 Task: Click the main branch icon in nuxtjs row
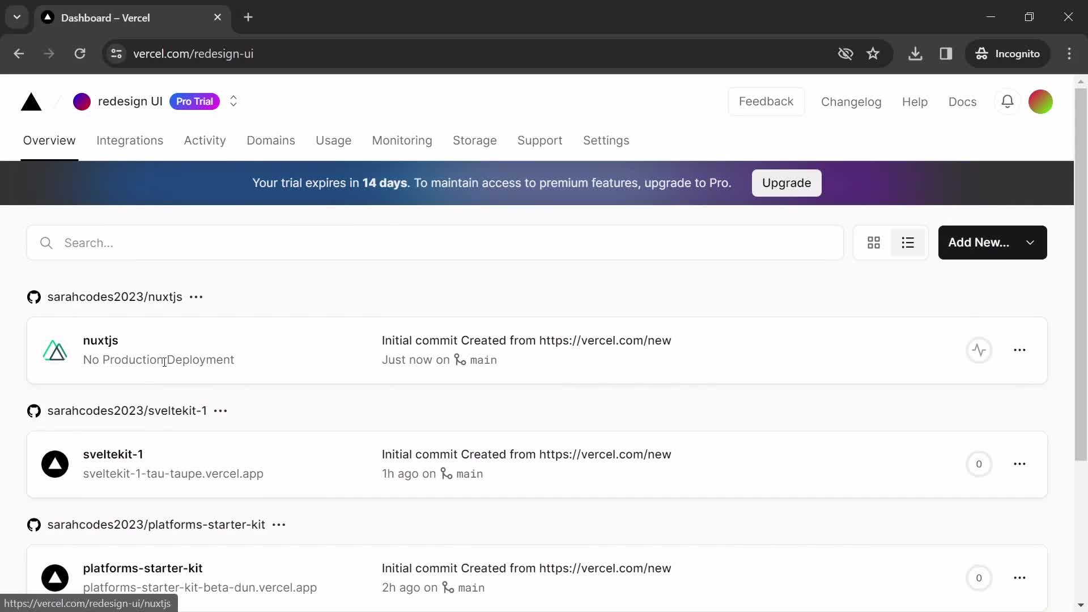click(x=460, y=360)
